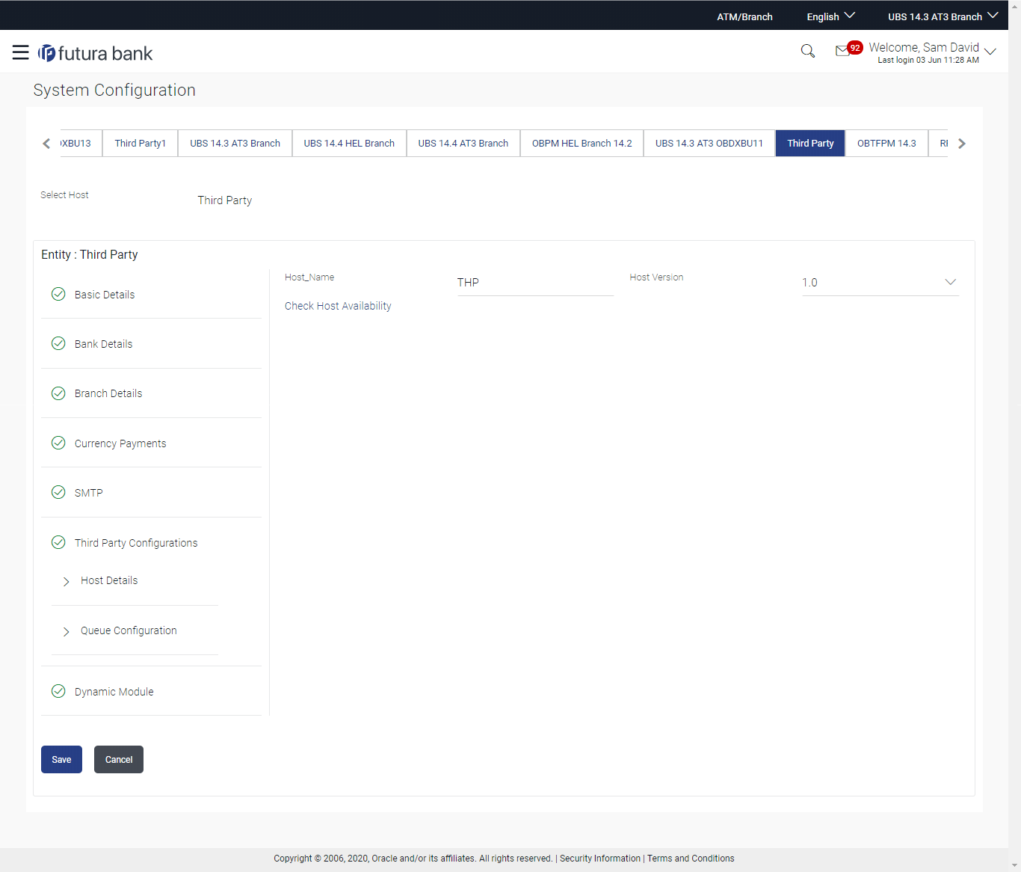This screenshot has width=1021, height=872.
Task: Open the Dynamic Module section
Action: click(x=114, y=692)
